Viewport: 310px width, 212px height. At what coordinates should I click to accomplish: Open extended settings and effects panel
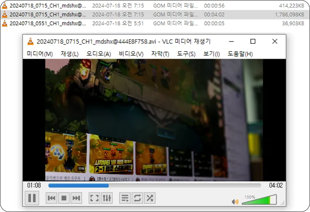pyautogui.click(x=107, y=198)
